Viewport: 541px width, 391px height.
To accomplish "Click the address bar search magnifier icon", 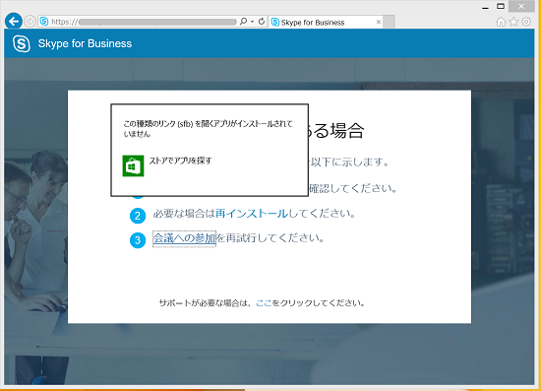I will 243,22.
